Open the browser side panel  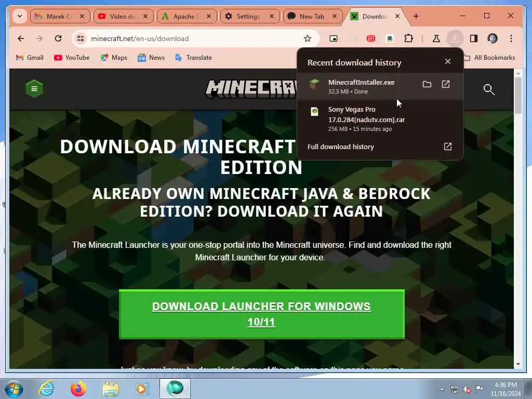474,38
